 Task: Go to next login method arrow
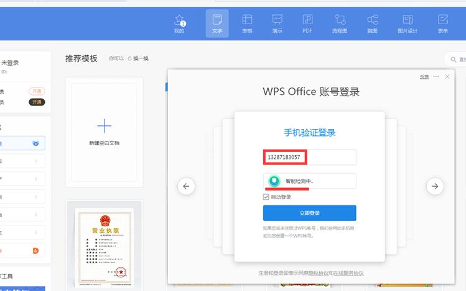click(x=435, y=186)
